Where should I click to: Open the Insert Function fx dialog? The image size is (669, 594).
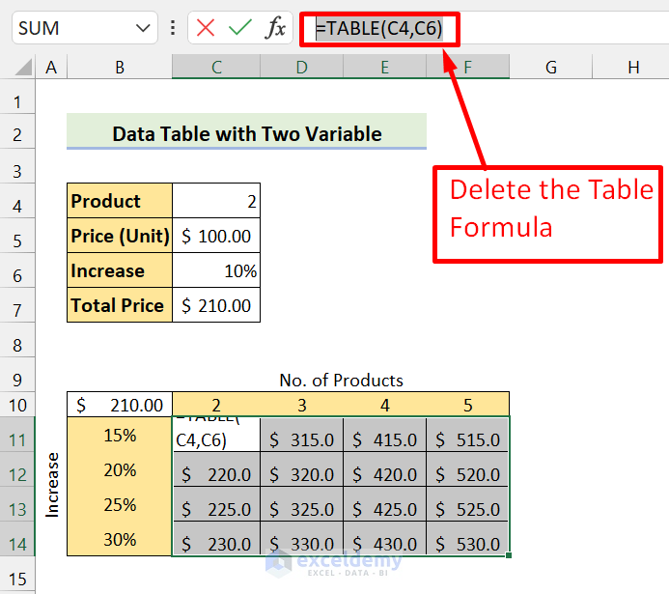coord(276,28)
